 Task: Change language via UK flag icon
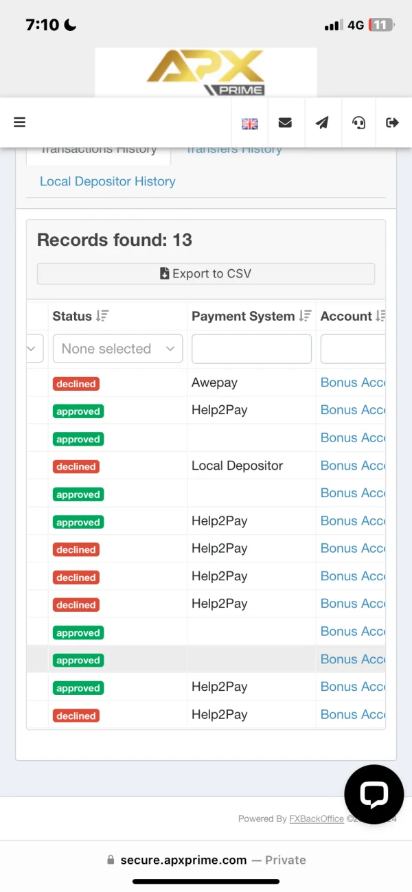pos(249,124)
